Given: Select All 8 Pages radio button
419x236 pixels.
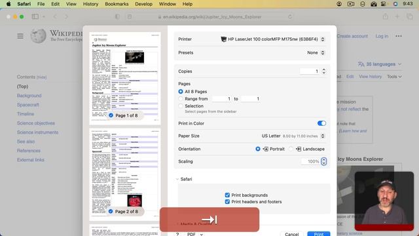Looking at the screenshot, I should point(181,92).
